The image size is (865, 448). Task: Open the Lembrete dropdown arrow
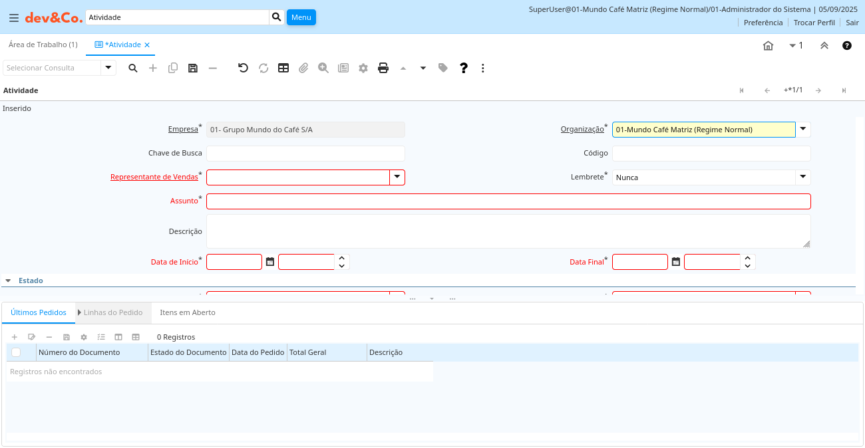point(803,177)
